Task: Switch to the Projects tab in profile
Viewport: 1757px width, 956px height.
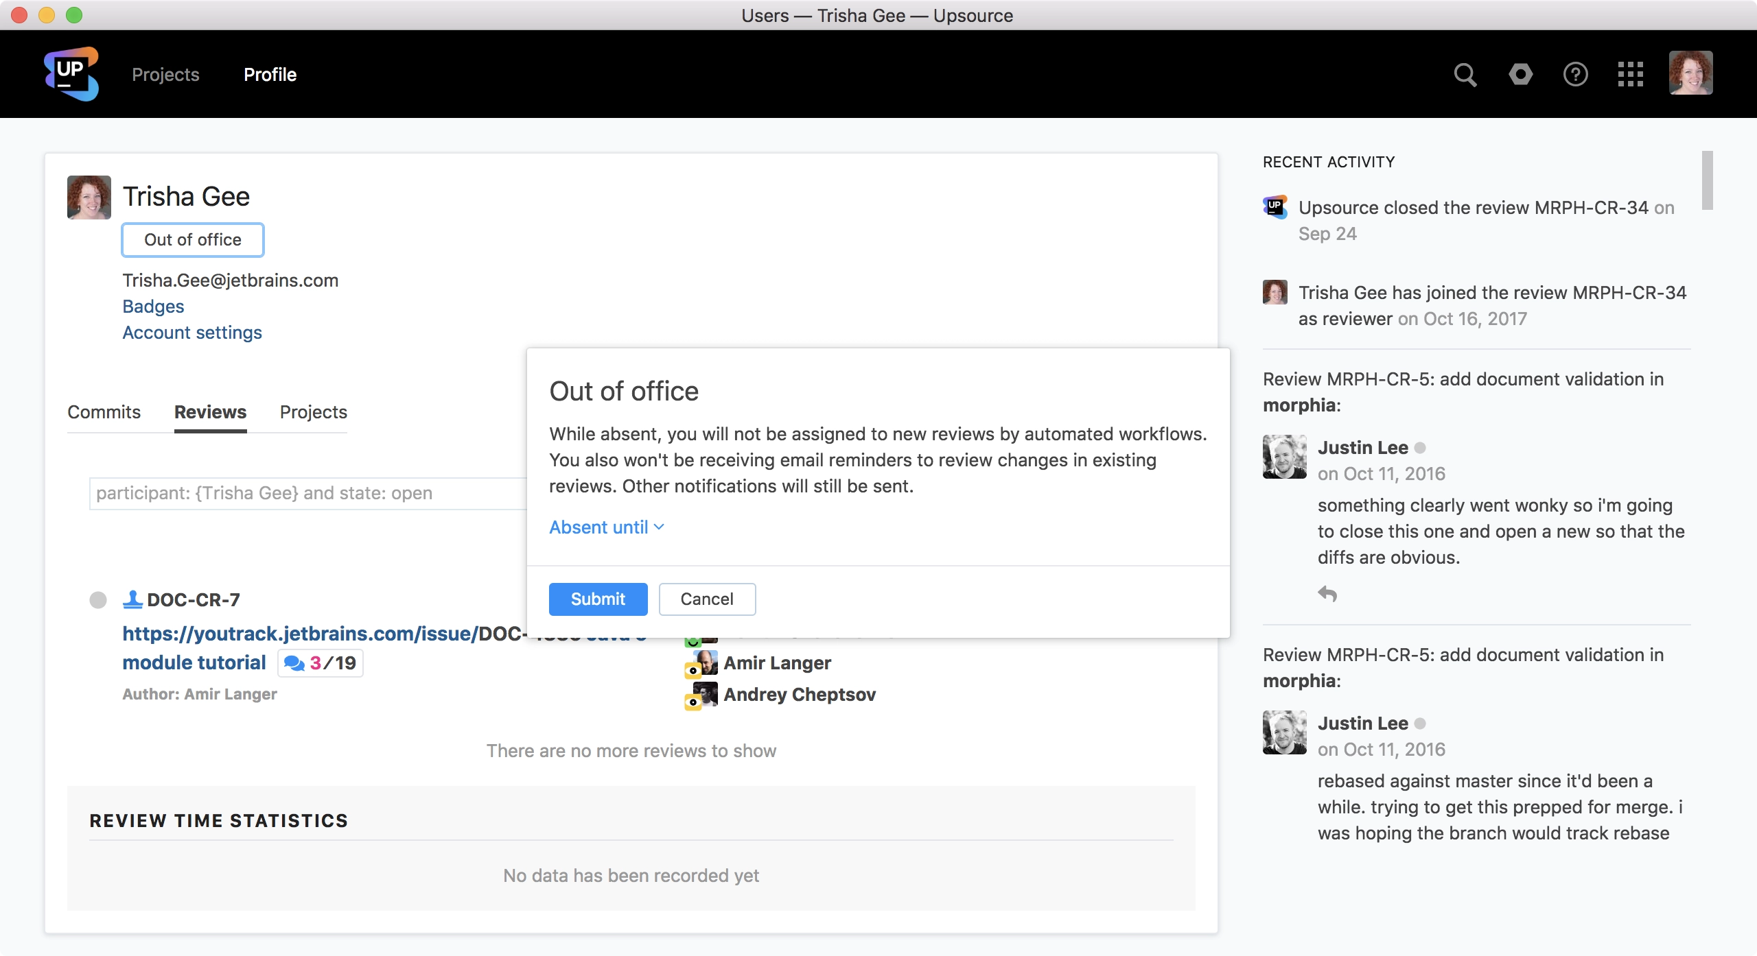Action: (314, 412)
